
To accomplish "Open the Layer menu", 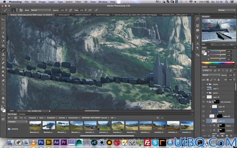I will [51, 2].
